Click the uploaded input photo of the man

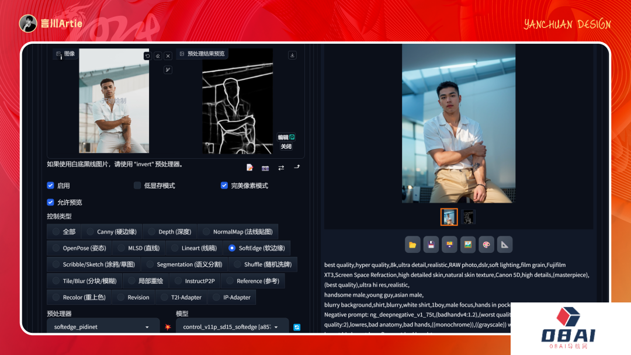(x=114, y=100)
